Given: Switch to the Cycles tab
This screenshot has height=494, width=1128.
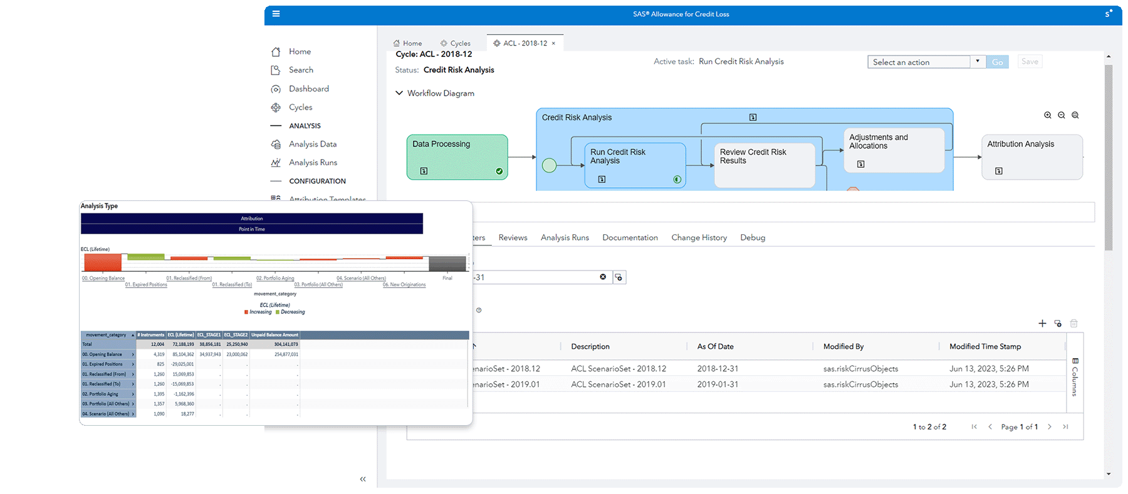Looking at the screenshot, I should 456,43.
